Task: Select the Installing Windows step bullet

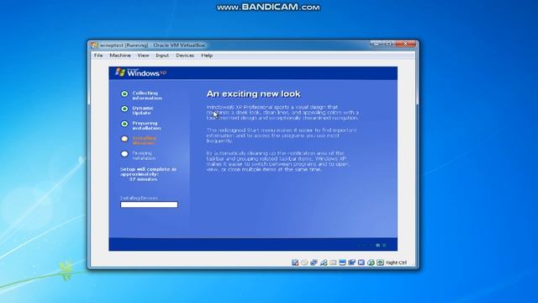Action: (124, 139)
